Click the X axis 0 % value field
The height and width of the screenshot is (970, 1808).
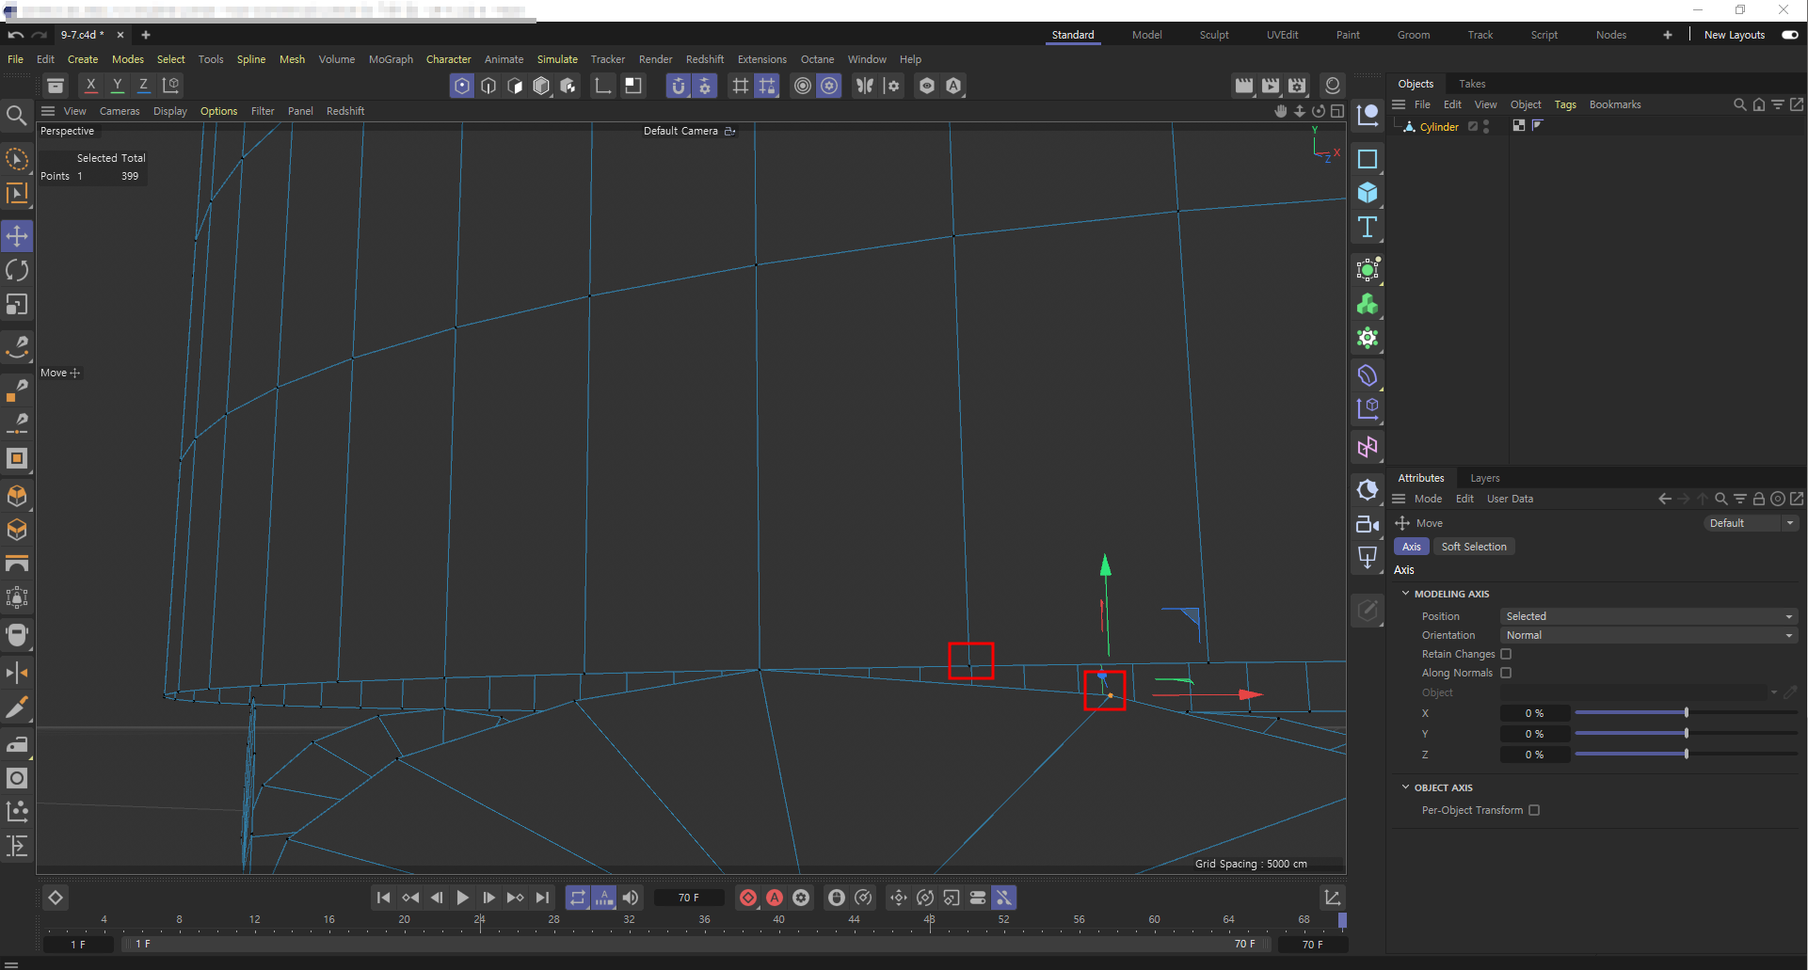tap(1534, 714)
